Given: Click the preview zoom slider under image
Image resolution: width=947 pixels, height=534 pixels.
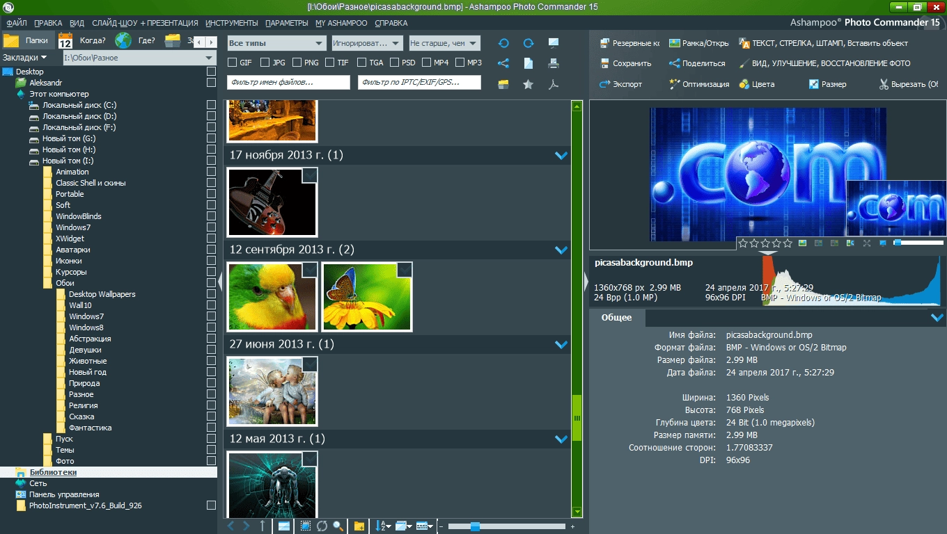Looking at the screenshot, I should tap(918, 243).
